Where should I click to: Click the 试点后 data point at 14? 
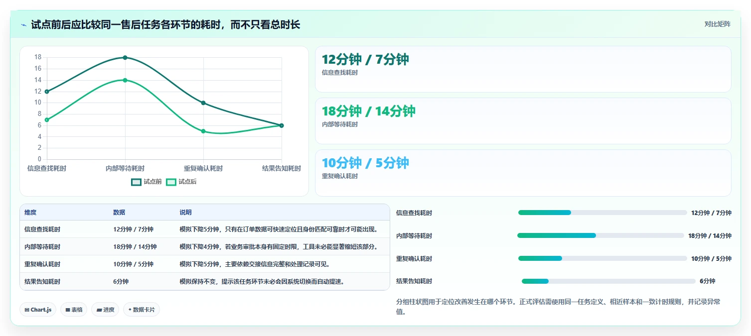tap(125, 80)
